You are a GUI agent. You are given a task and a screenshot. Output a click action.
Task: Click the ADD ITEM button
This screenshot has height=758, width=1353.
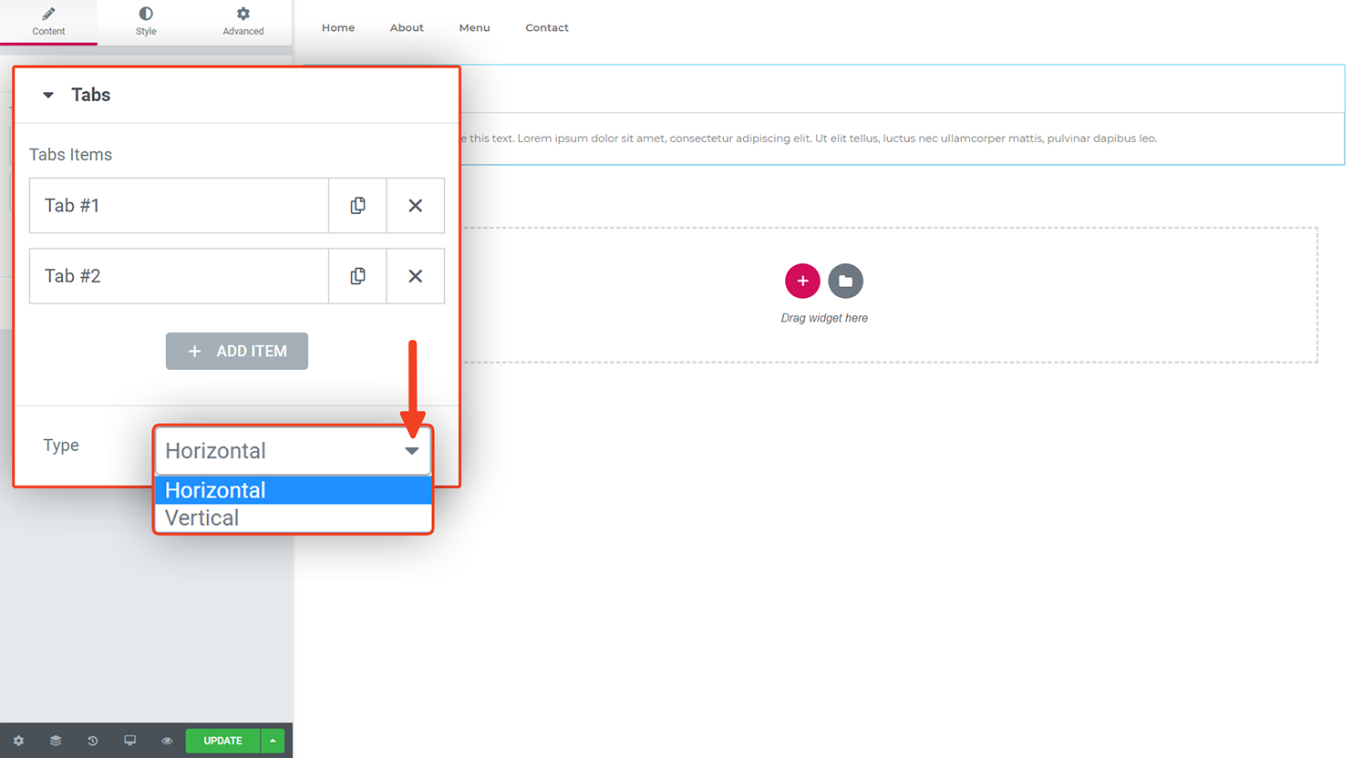pos(236,351)
